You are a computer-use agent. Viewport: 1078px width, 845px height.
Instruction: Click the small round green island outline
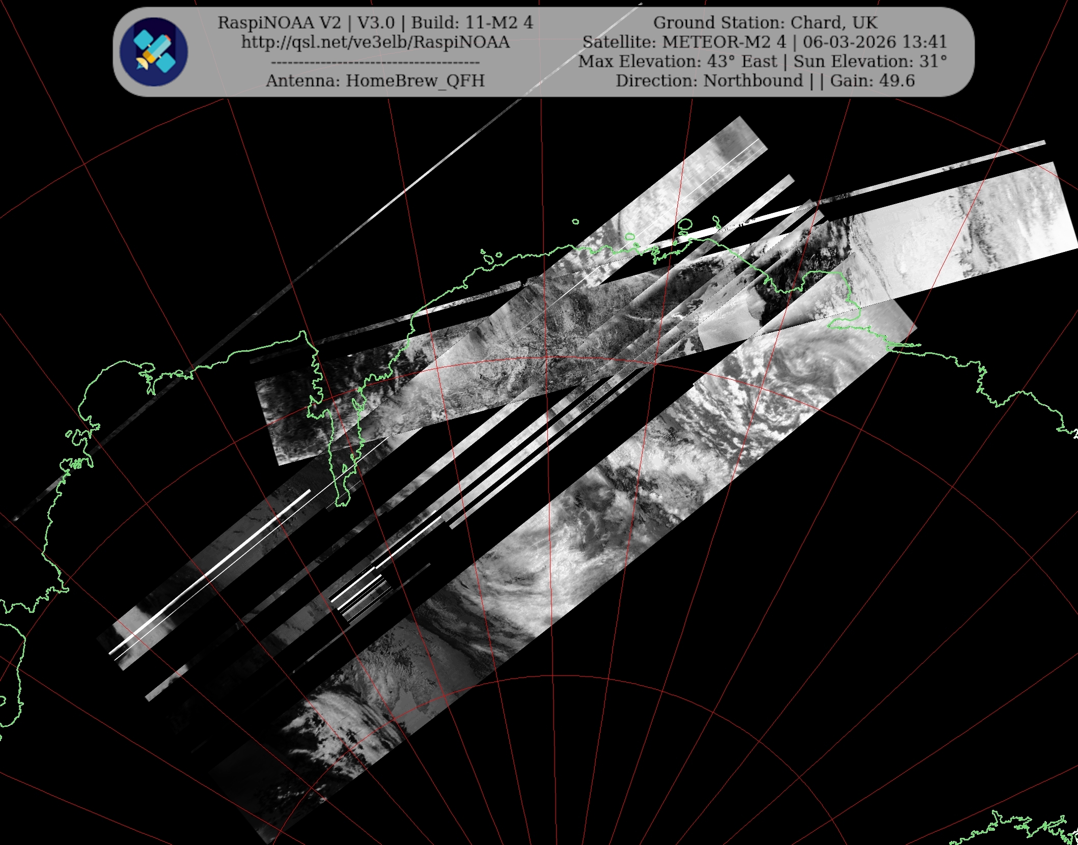point(575,222)
